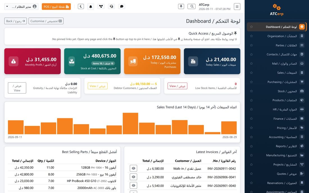Open chat messages icon
This screenshot has height=193, width=309.
[x=122, y=6]
